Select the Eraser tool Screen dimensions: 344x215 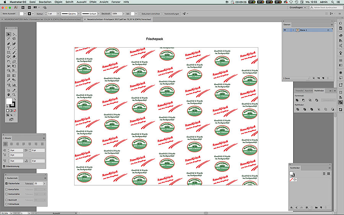[x=14, y=57]
